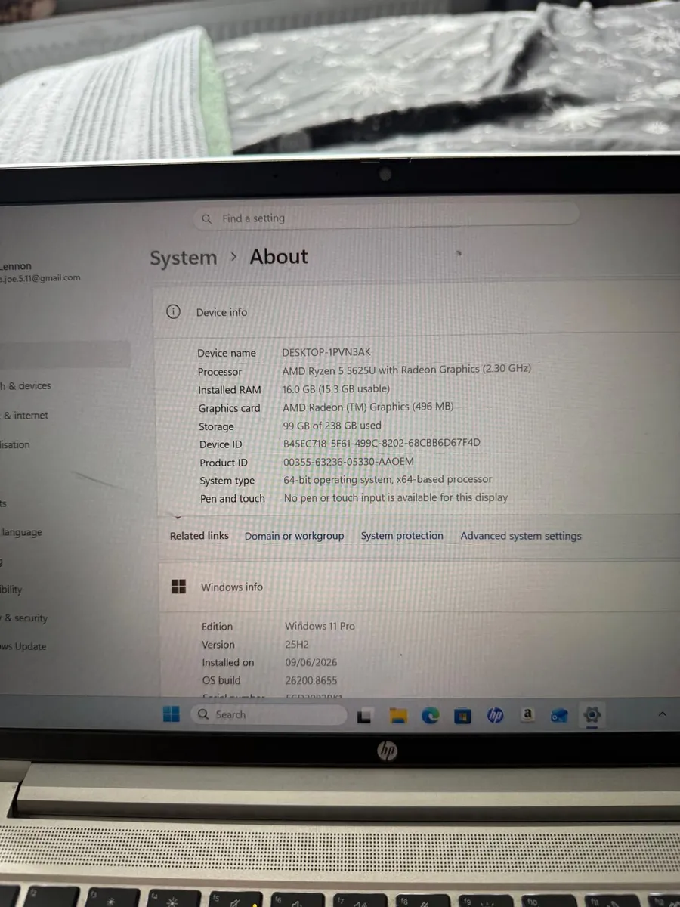
Task: Open System protection link
Action: [x=402, y=536]
